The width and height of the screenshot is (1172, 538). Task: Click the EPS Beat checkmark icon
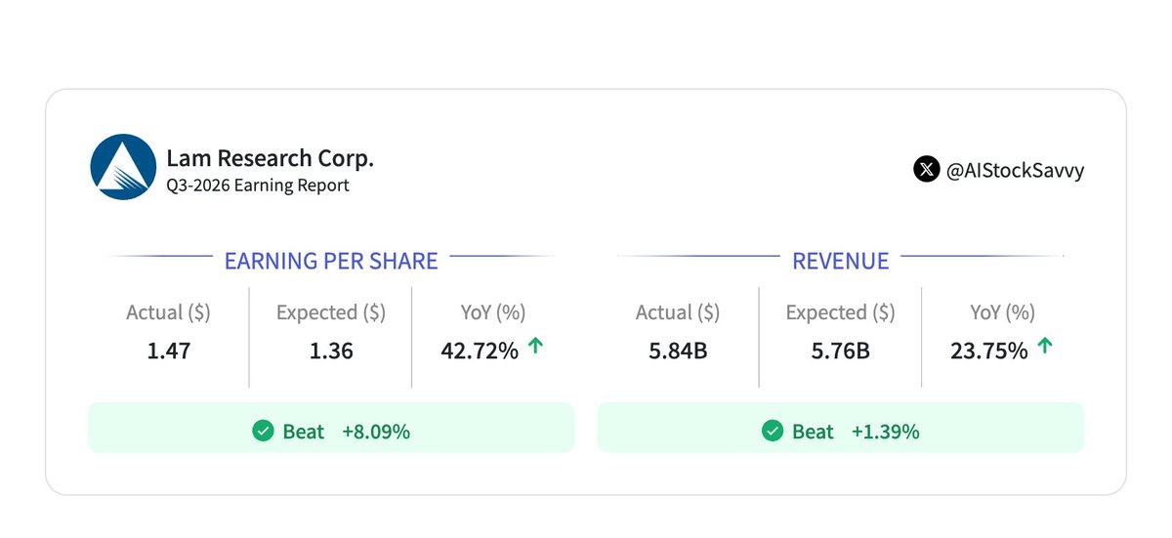point(263,431)
